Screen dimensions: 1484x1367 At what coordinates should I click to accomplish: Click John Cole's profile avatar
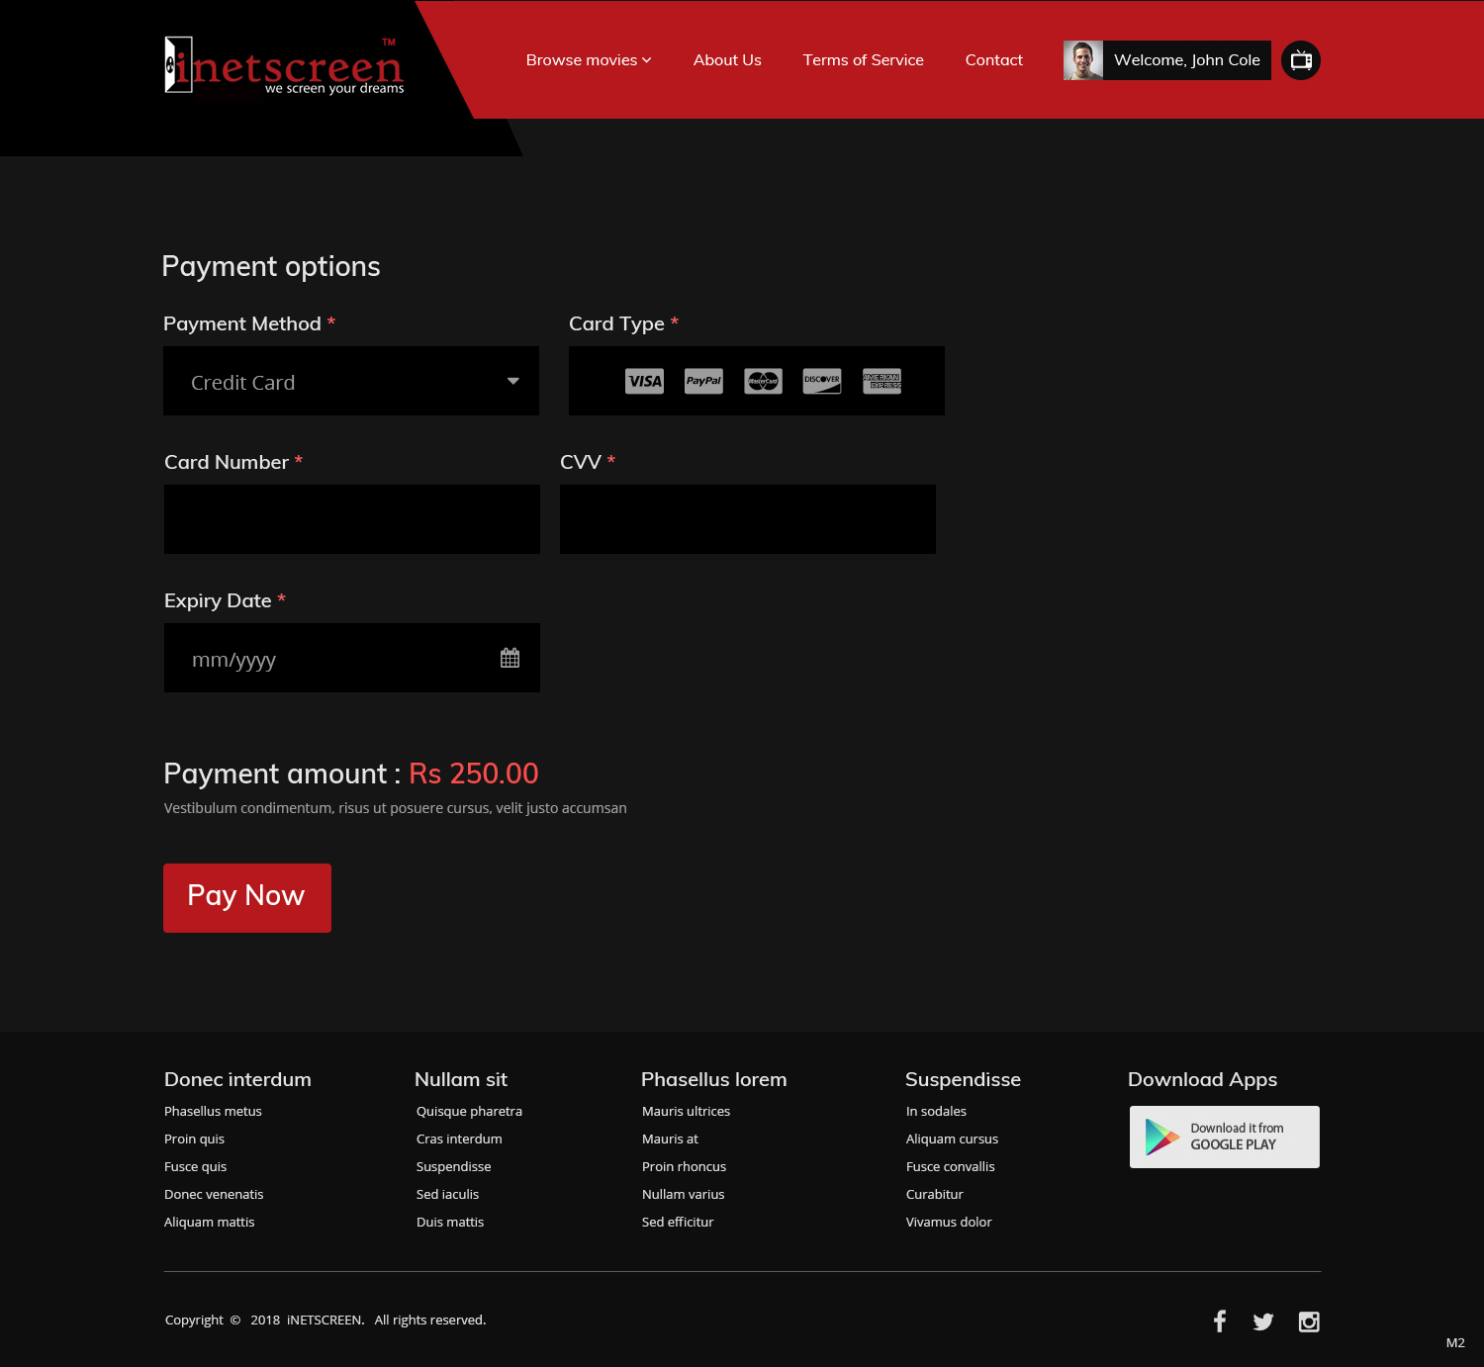point(1084,59)
